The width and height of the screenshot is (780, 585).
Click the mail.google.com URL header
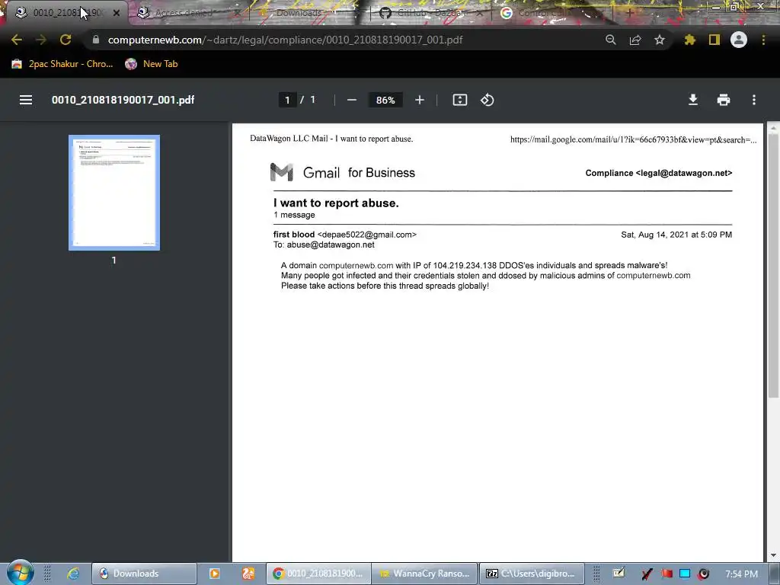click(633, 140)
